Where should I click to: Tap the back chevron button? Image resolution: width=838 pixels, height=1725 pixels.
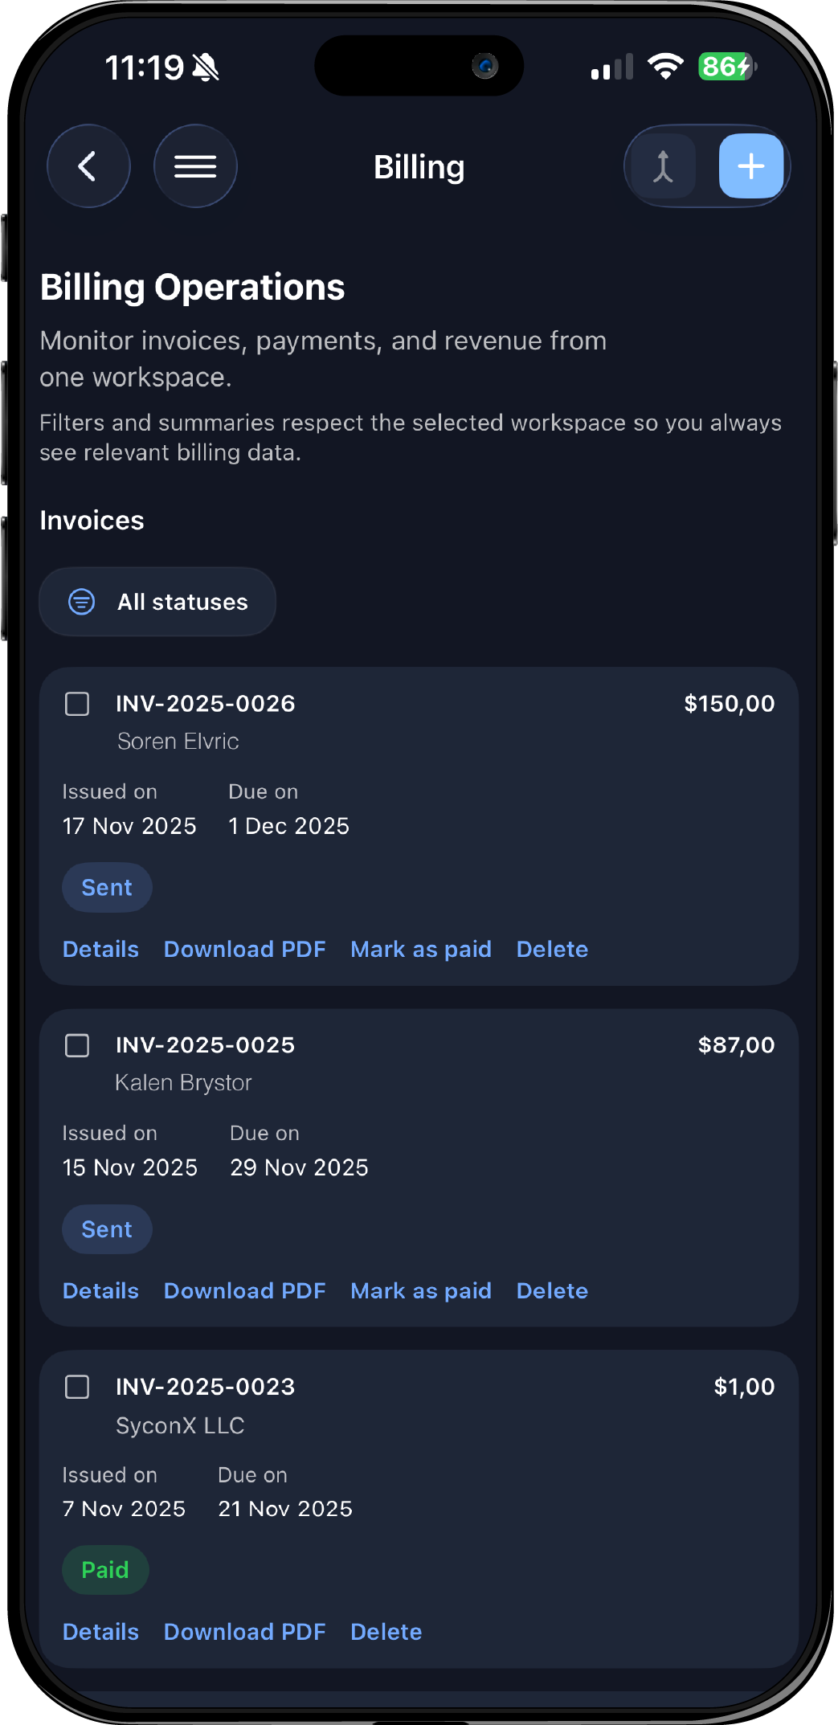[88, 166]
